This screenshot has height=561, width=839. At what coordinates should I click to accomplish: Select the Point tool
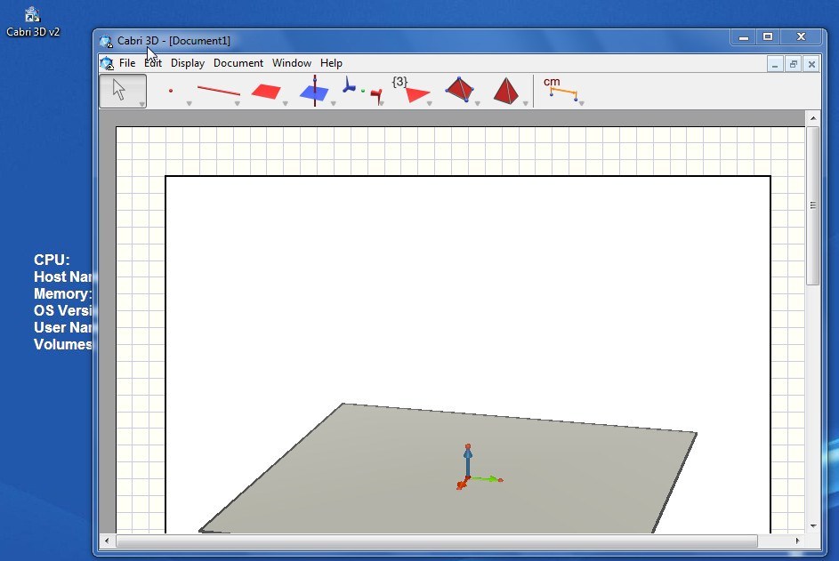coord(171,89)
